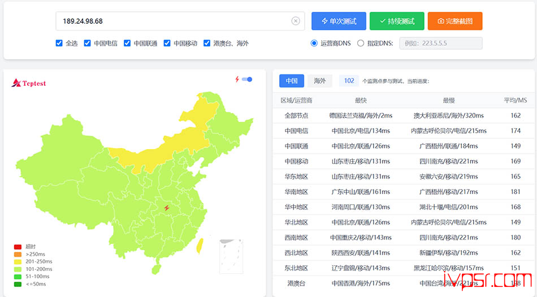Viewport: 537px width, 297px height.
Task: Clear the IP address input field
Action: (x=296, y=21)
